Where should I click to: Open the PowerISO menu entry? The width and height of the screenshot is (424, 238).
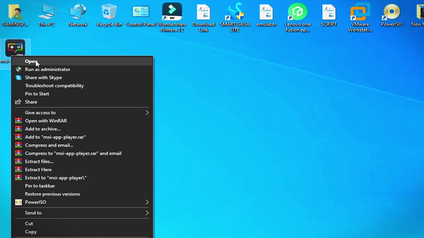82,202
